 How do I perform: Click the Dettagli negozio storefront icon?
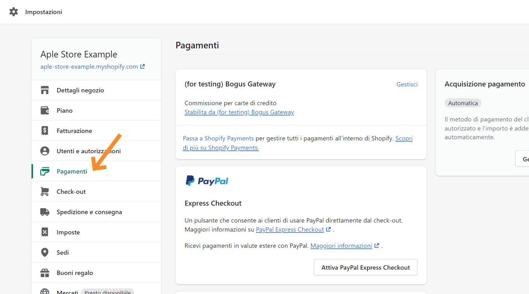coord(45,90)
